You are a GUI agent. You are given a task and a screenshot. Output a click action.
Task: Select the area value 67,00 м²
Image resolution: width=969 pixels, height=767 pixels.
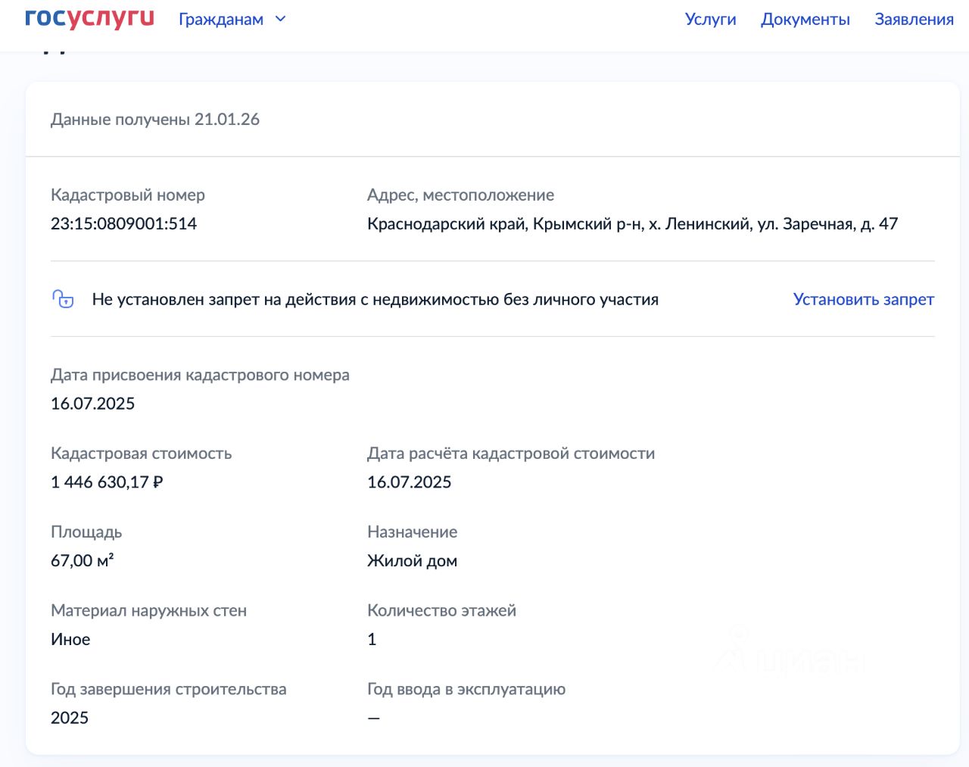coord(82,561)
